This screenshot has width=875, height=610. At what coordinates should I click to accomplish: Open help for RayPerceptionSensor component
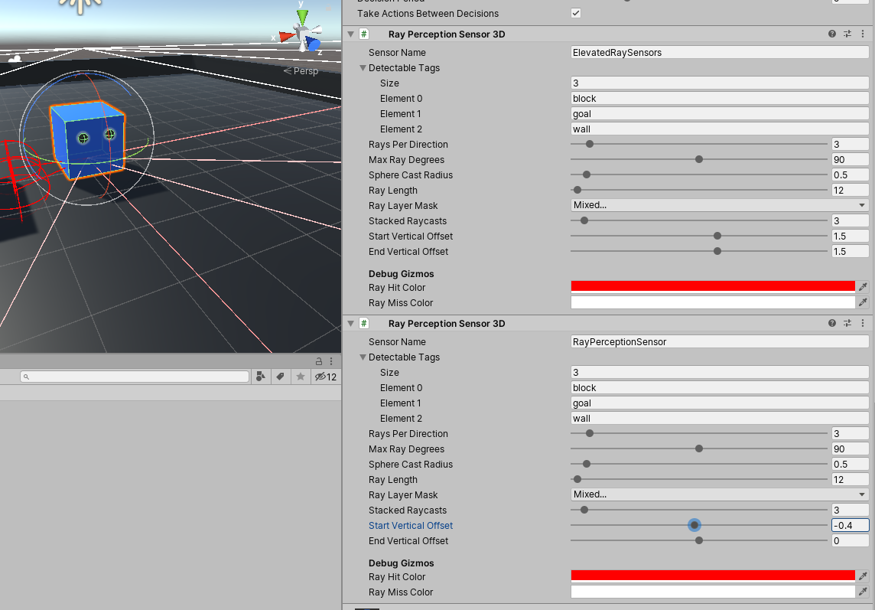832,324
